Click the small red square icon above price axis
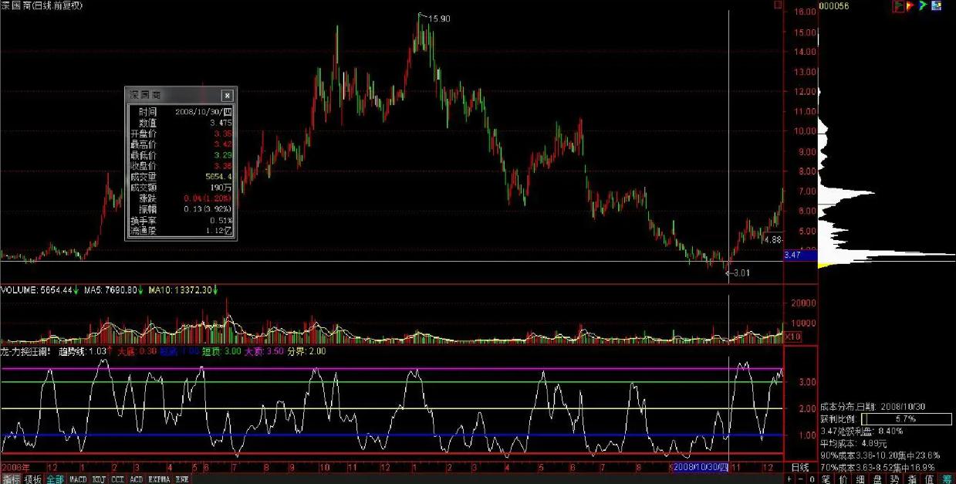This screenshot has height=484, width=956. 778,5
